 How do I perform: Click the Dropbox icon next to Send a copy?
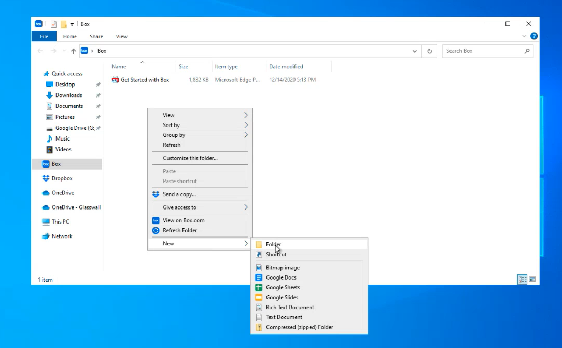pos(156,194)
